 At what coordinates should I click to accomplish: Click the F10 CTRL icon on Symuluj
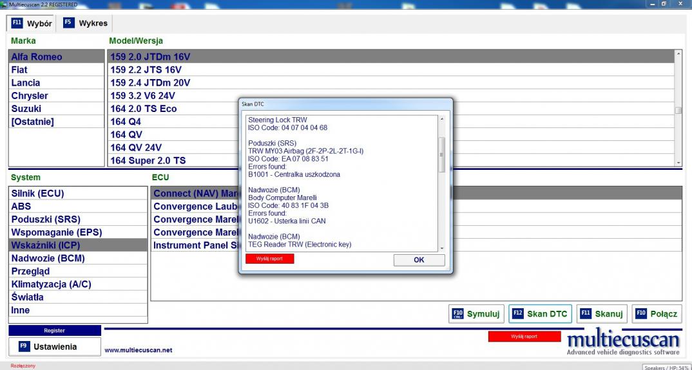[458, 313]
